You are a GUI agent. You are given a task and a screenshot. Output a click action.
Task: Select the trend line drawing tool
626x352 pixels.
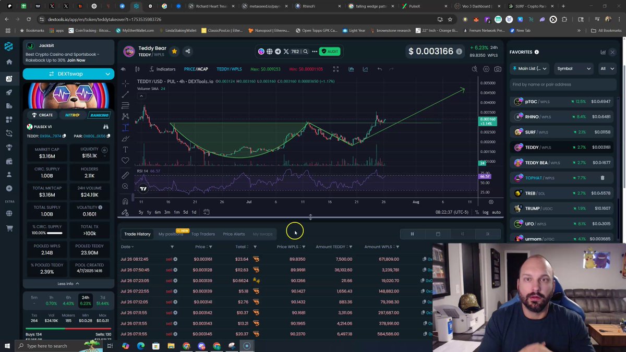(x=125, y=94)
